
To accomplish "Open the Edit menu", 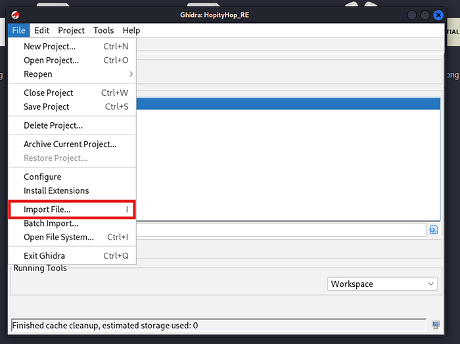I will coord(41,30).
